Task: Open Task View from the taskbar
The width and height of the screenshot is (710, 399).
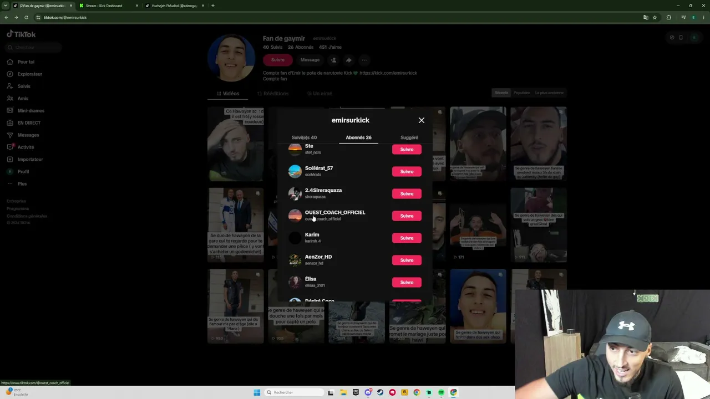Action: point(331,392)
